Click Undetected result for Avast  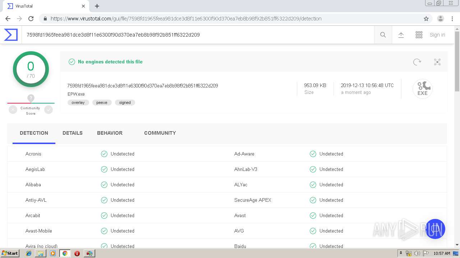pyautogui.click(x=331, y=215)
